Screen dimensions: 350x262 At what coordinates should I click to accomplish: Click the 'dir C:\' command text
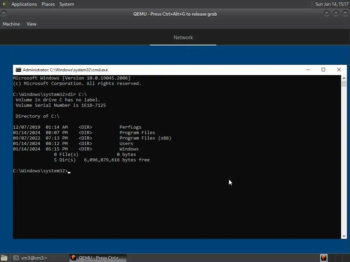[77, 94]
